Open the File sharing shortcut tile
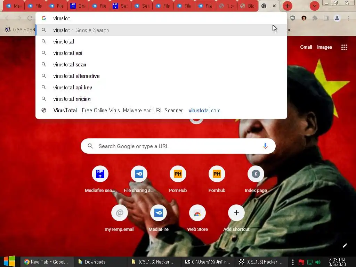 pos(139,174)
